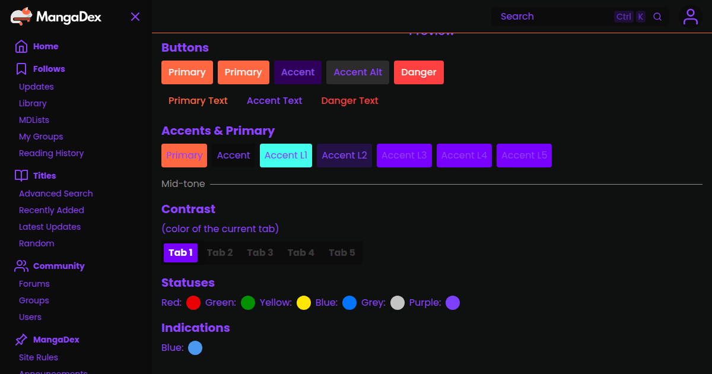
Task: Click the Primary Text button
Action: [198, 101]
